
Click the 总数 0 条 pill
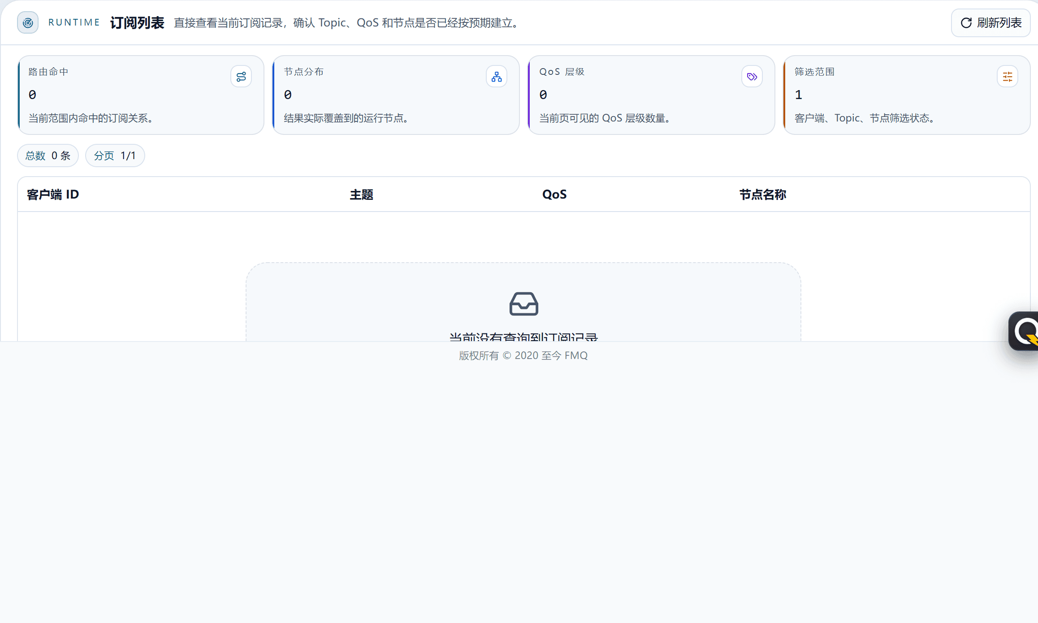point(48,156)
